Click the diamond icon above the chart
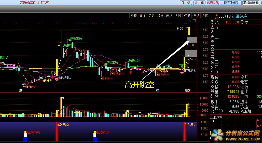 click(x=190, y=21)
